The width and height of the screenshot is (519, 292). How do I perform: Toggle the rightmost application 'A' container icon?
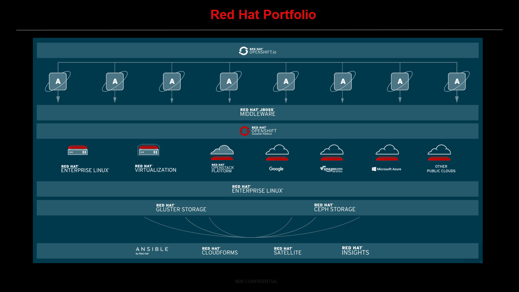click(457, 81)
